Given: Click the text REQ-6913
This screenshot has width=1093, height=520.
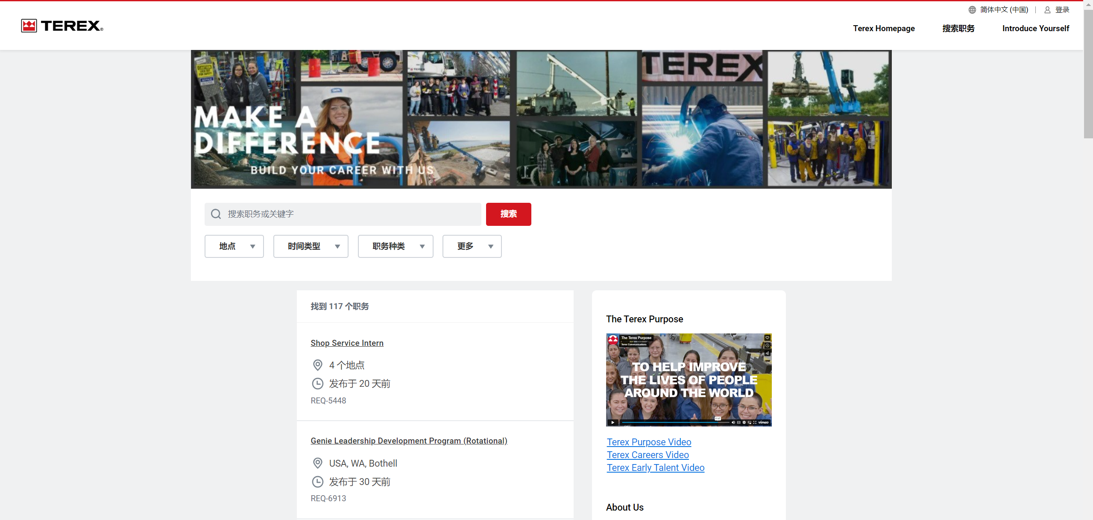Looking at the screenshot, I should (328, 499).
